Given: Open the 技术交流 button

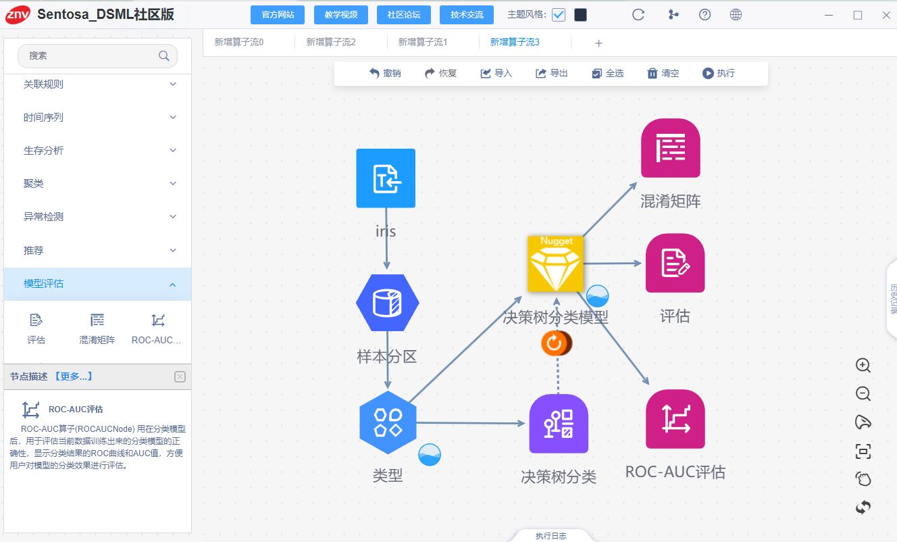Looking at the screenshot, I should (467, 15).
